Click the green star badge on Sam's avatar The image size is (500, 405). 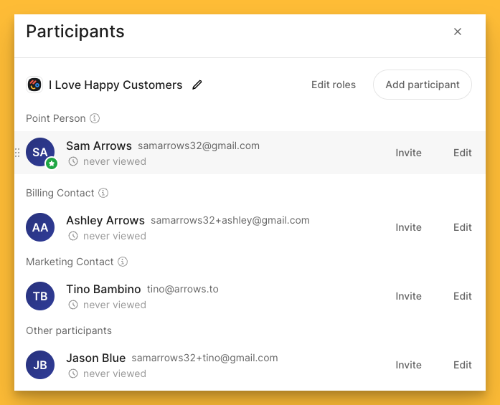pos(52,163)
